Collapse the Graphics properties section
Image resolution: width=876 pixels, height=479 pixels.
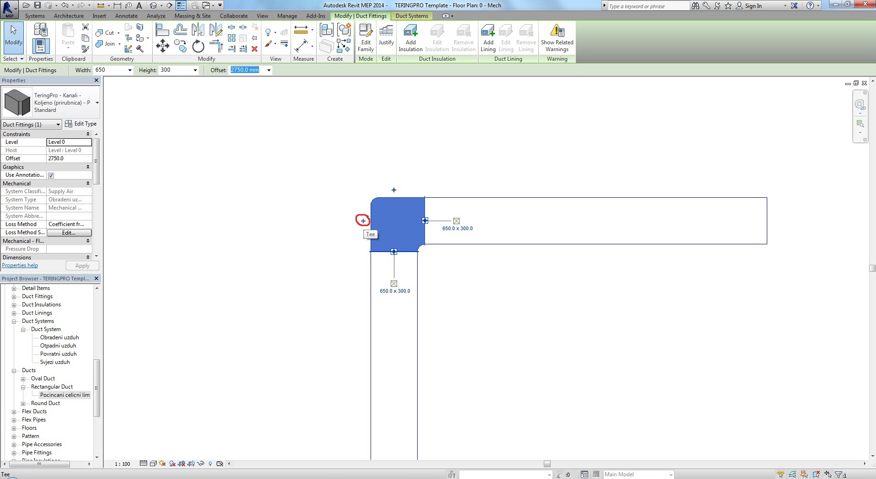(88, 167)
